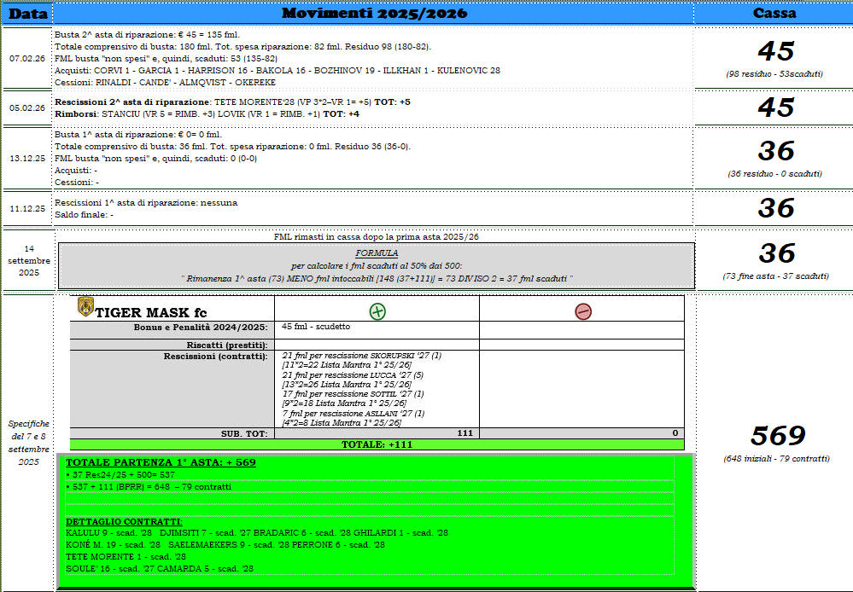Click the 569 cassa value
Viewport: 853px width, 592px height.
(x=775, y=436)
